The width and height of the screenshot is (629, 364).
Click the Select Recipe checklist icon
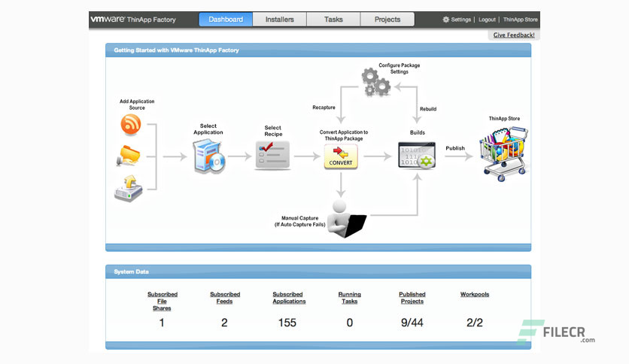272,156
